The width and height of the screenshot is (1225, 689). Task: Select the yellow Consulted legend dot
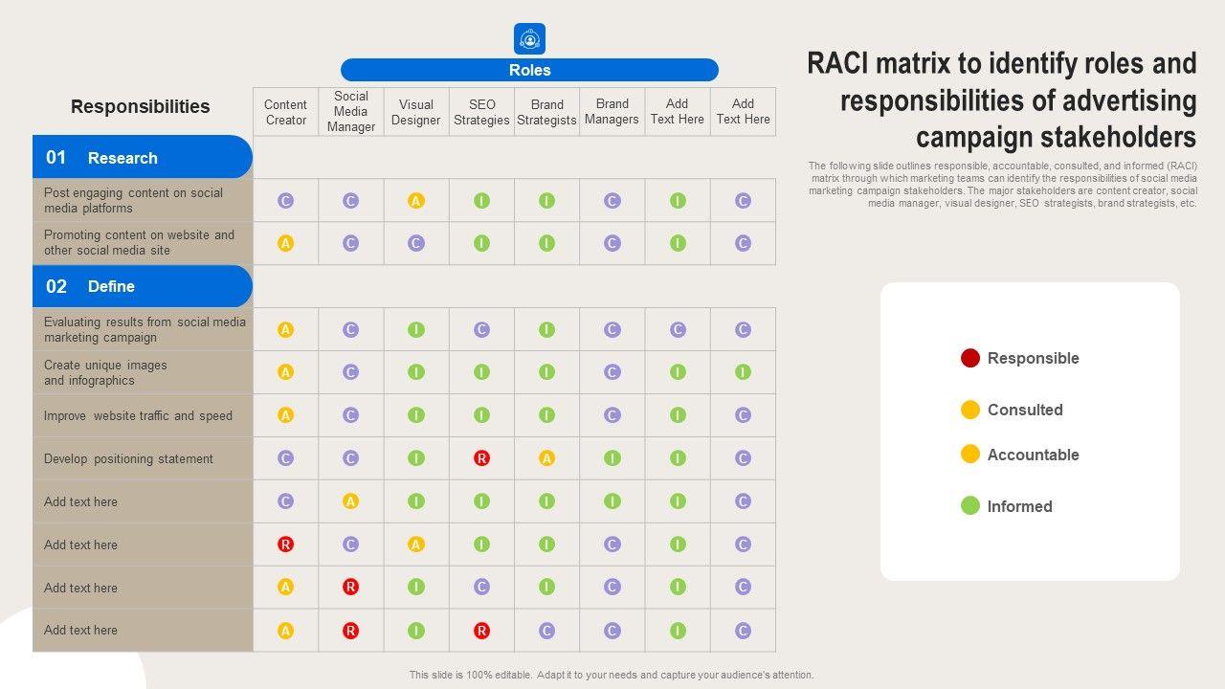point(970,410)
